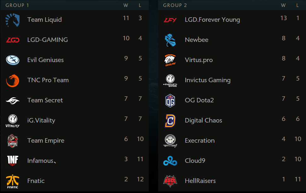Image resolution: width=306 pixels, height=193 pixels.
Task: Click the Group 1 W column header
Action: (126, 5)
